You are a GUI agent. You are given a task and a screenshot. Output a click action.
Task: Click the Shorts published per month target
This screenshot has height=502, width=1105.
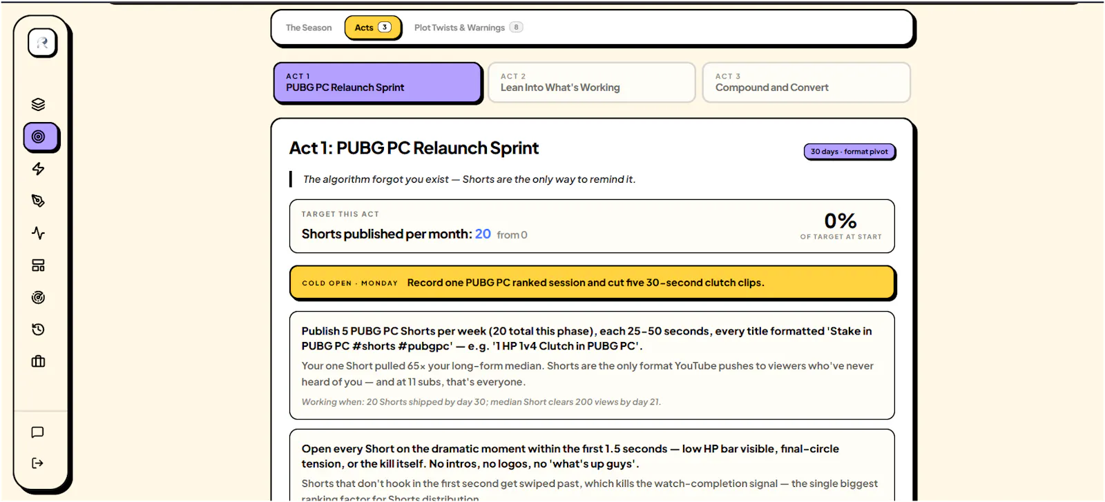[x=414, y=234]
